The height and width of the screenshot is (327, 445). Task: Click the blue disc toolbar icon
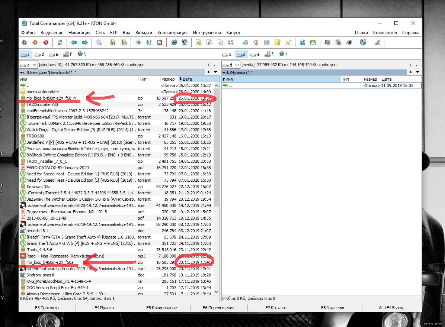pyautogui.click(x=363, y=42)
